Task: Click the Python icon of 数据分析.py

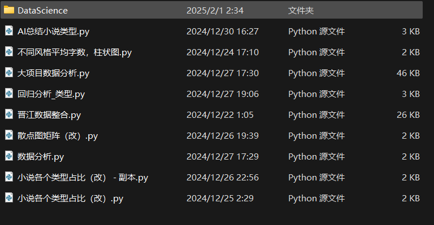Action: [9, 156]
